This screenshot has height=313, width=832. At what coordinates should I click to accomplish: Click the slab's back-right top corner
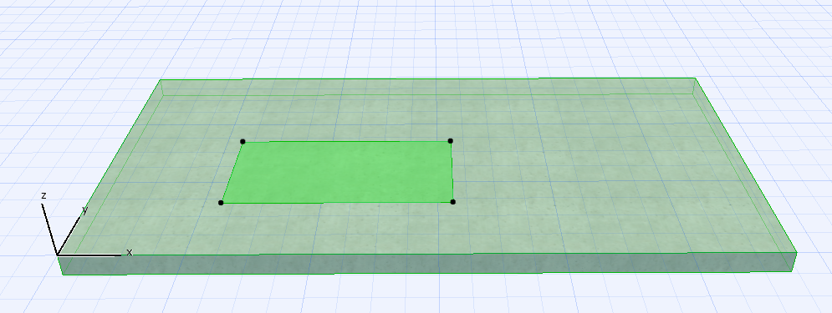pos(695,78)
